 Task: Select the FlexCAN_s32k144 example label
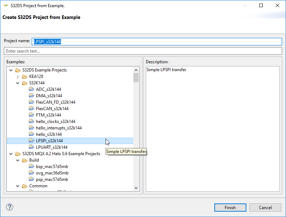52,109
